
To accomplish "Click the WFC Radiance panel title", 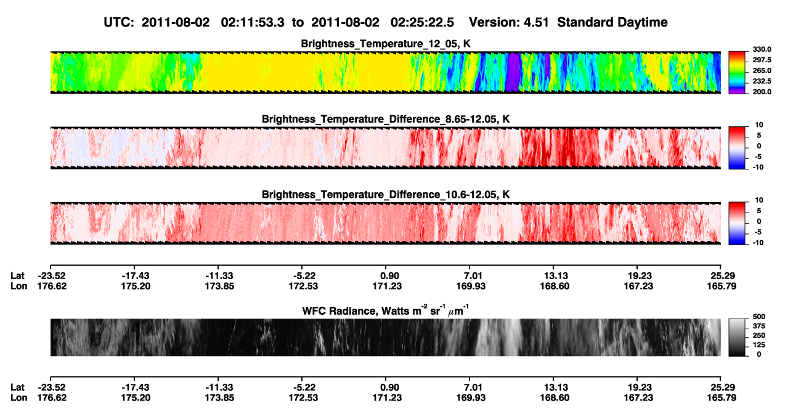I will [x=386, y=311].
